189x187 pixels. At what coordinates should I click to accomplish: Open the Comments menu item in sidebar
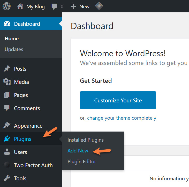pyautogui.click(x=27, y=108)
